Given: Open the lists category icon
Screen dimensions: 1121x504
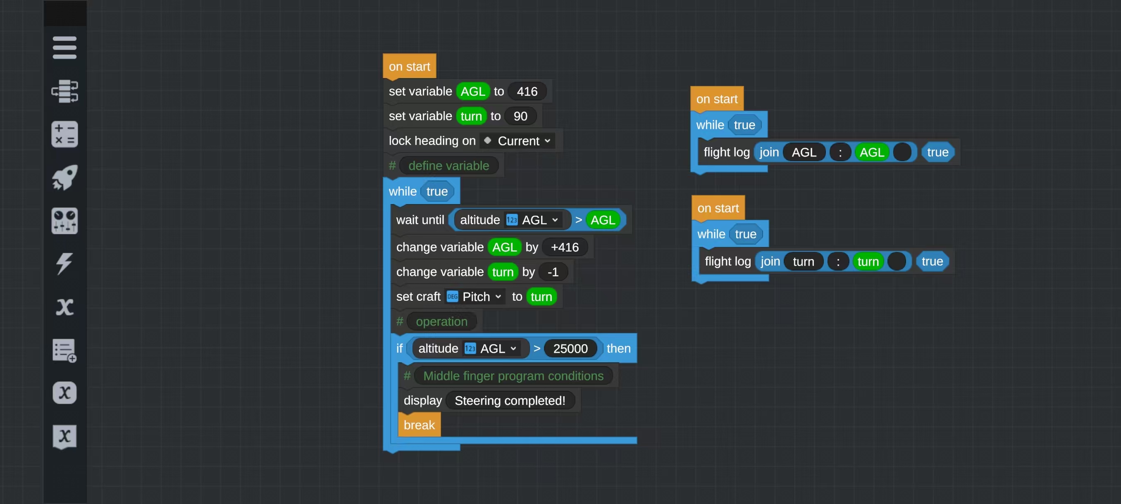Looking at the screenshot, I should pos(64,350).
